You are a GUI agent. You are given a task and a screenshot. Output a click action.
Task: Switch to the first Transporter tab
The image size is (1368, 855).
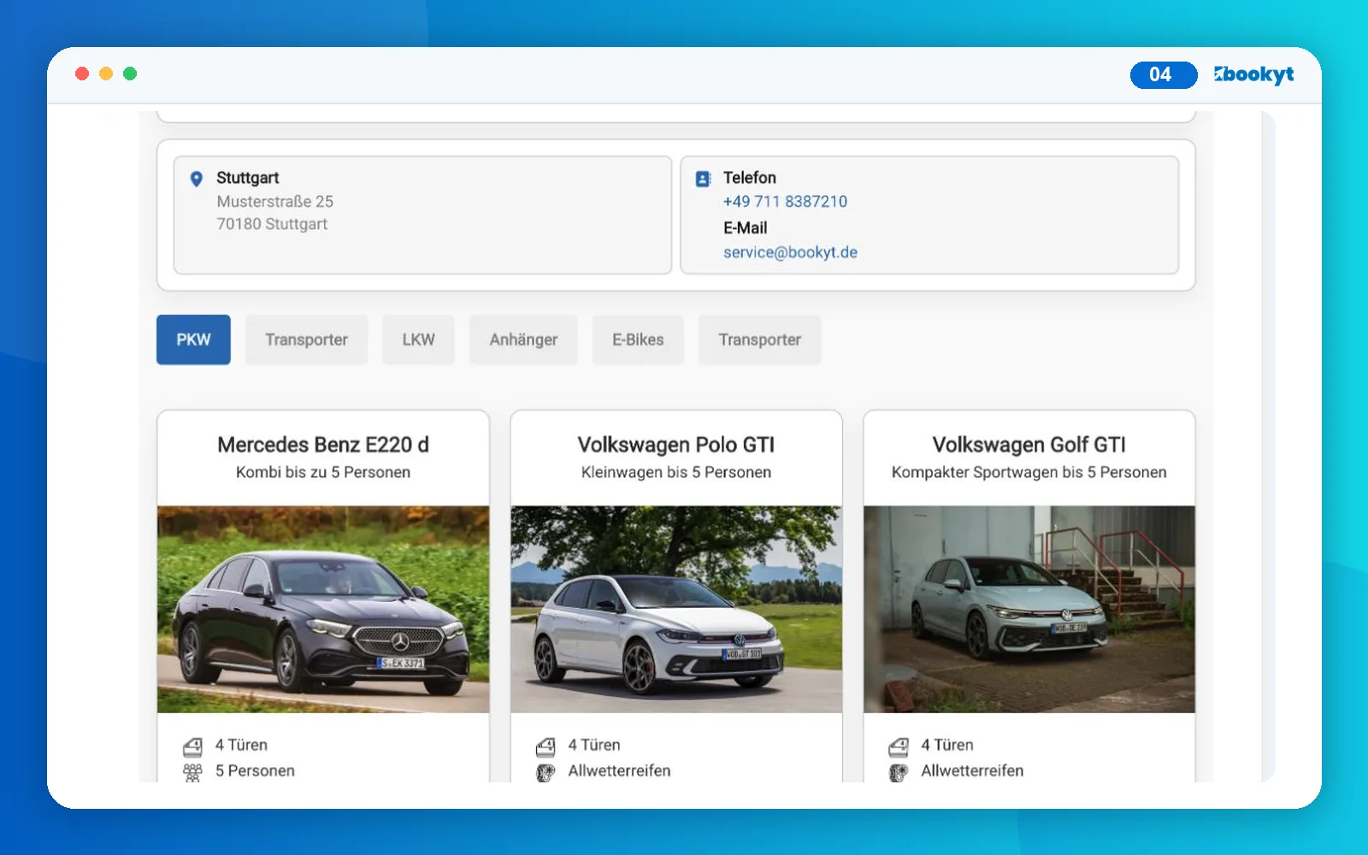pos(306,339)
